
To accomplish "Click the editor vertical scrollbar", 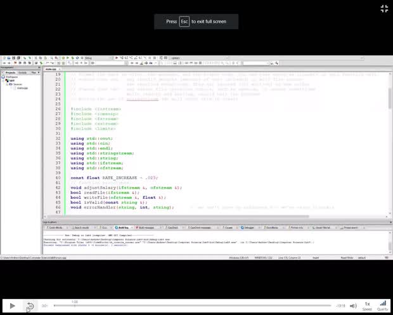I will [390, 143].
